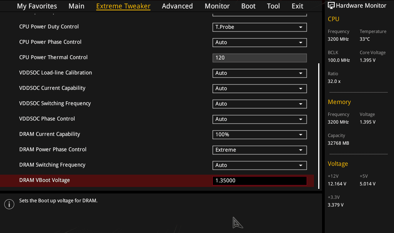Click the Hardware Monitor screen icon
The image size is (394, 233).
tap(331, 5)
